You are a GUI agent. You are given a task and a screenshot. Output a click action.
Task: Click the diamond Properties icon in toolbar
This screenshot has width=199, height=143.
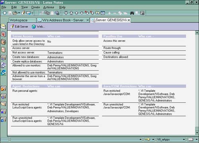5,13
